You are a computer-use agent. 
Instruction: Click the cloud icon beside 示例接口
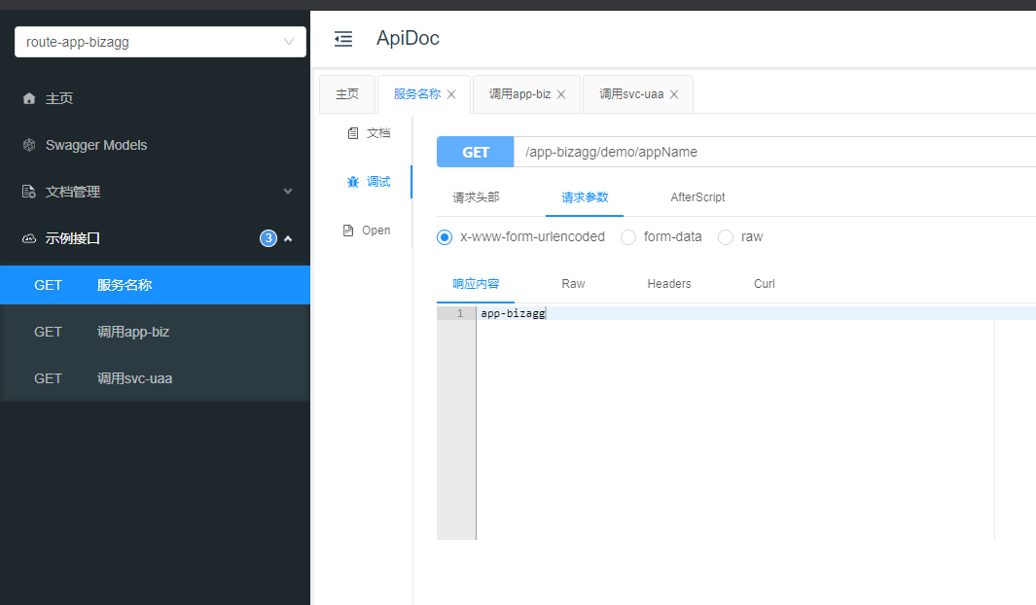29,238
